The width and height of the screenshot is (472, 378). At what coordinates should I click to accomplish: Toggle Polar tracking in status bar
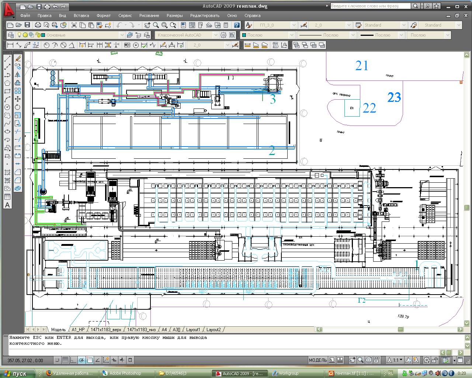point(81,360)
